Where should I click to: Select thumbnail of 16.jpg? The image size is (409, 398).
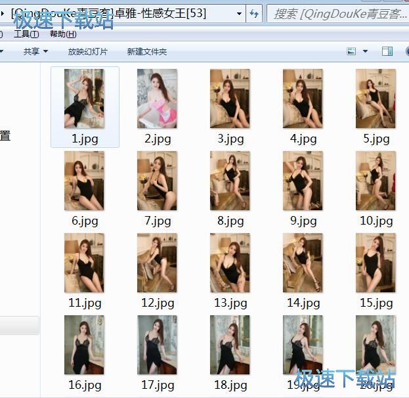point(84,345)
